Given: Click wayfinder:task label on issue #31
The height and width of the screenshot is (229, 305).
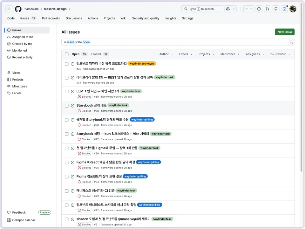Looking at the screenshot, I should [164, 77].
